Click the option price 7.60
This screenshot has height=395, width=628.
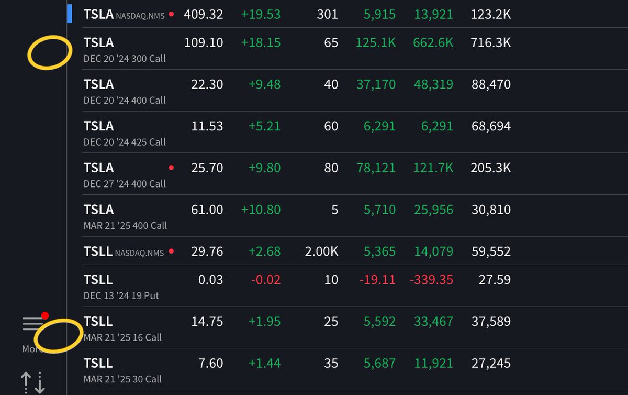[211, 364]
